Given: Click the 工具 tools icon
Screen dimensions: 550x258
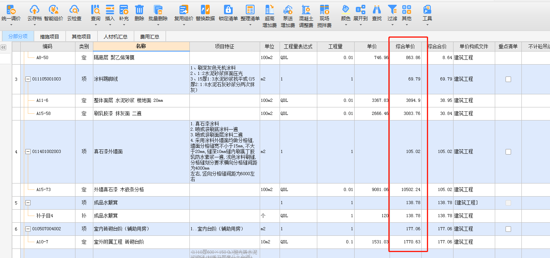Looking at the screenshot, I should point(427,10).
